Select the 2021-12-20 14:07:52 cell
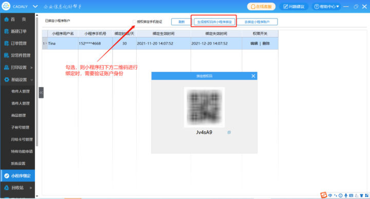370x199 pixels. [216, 43]
